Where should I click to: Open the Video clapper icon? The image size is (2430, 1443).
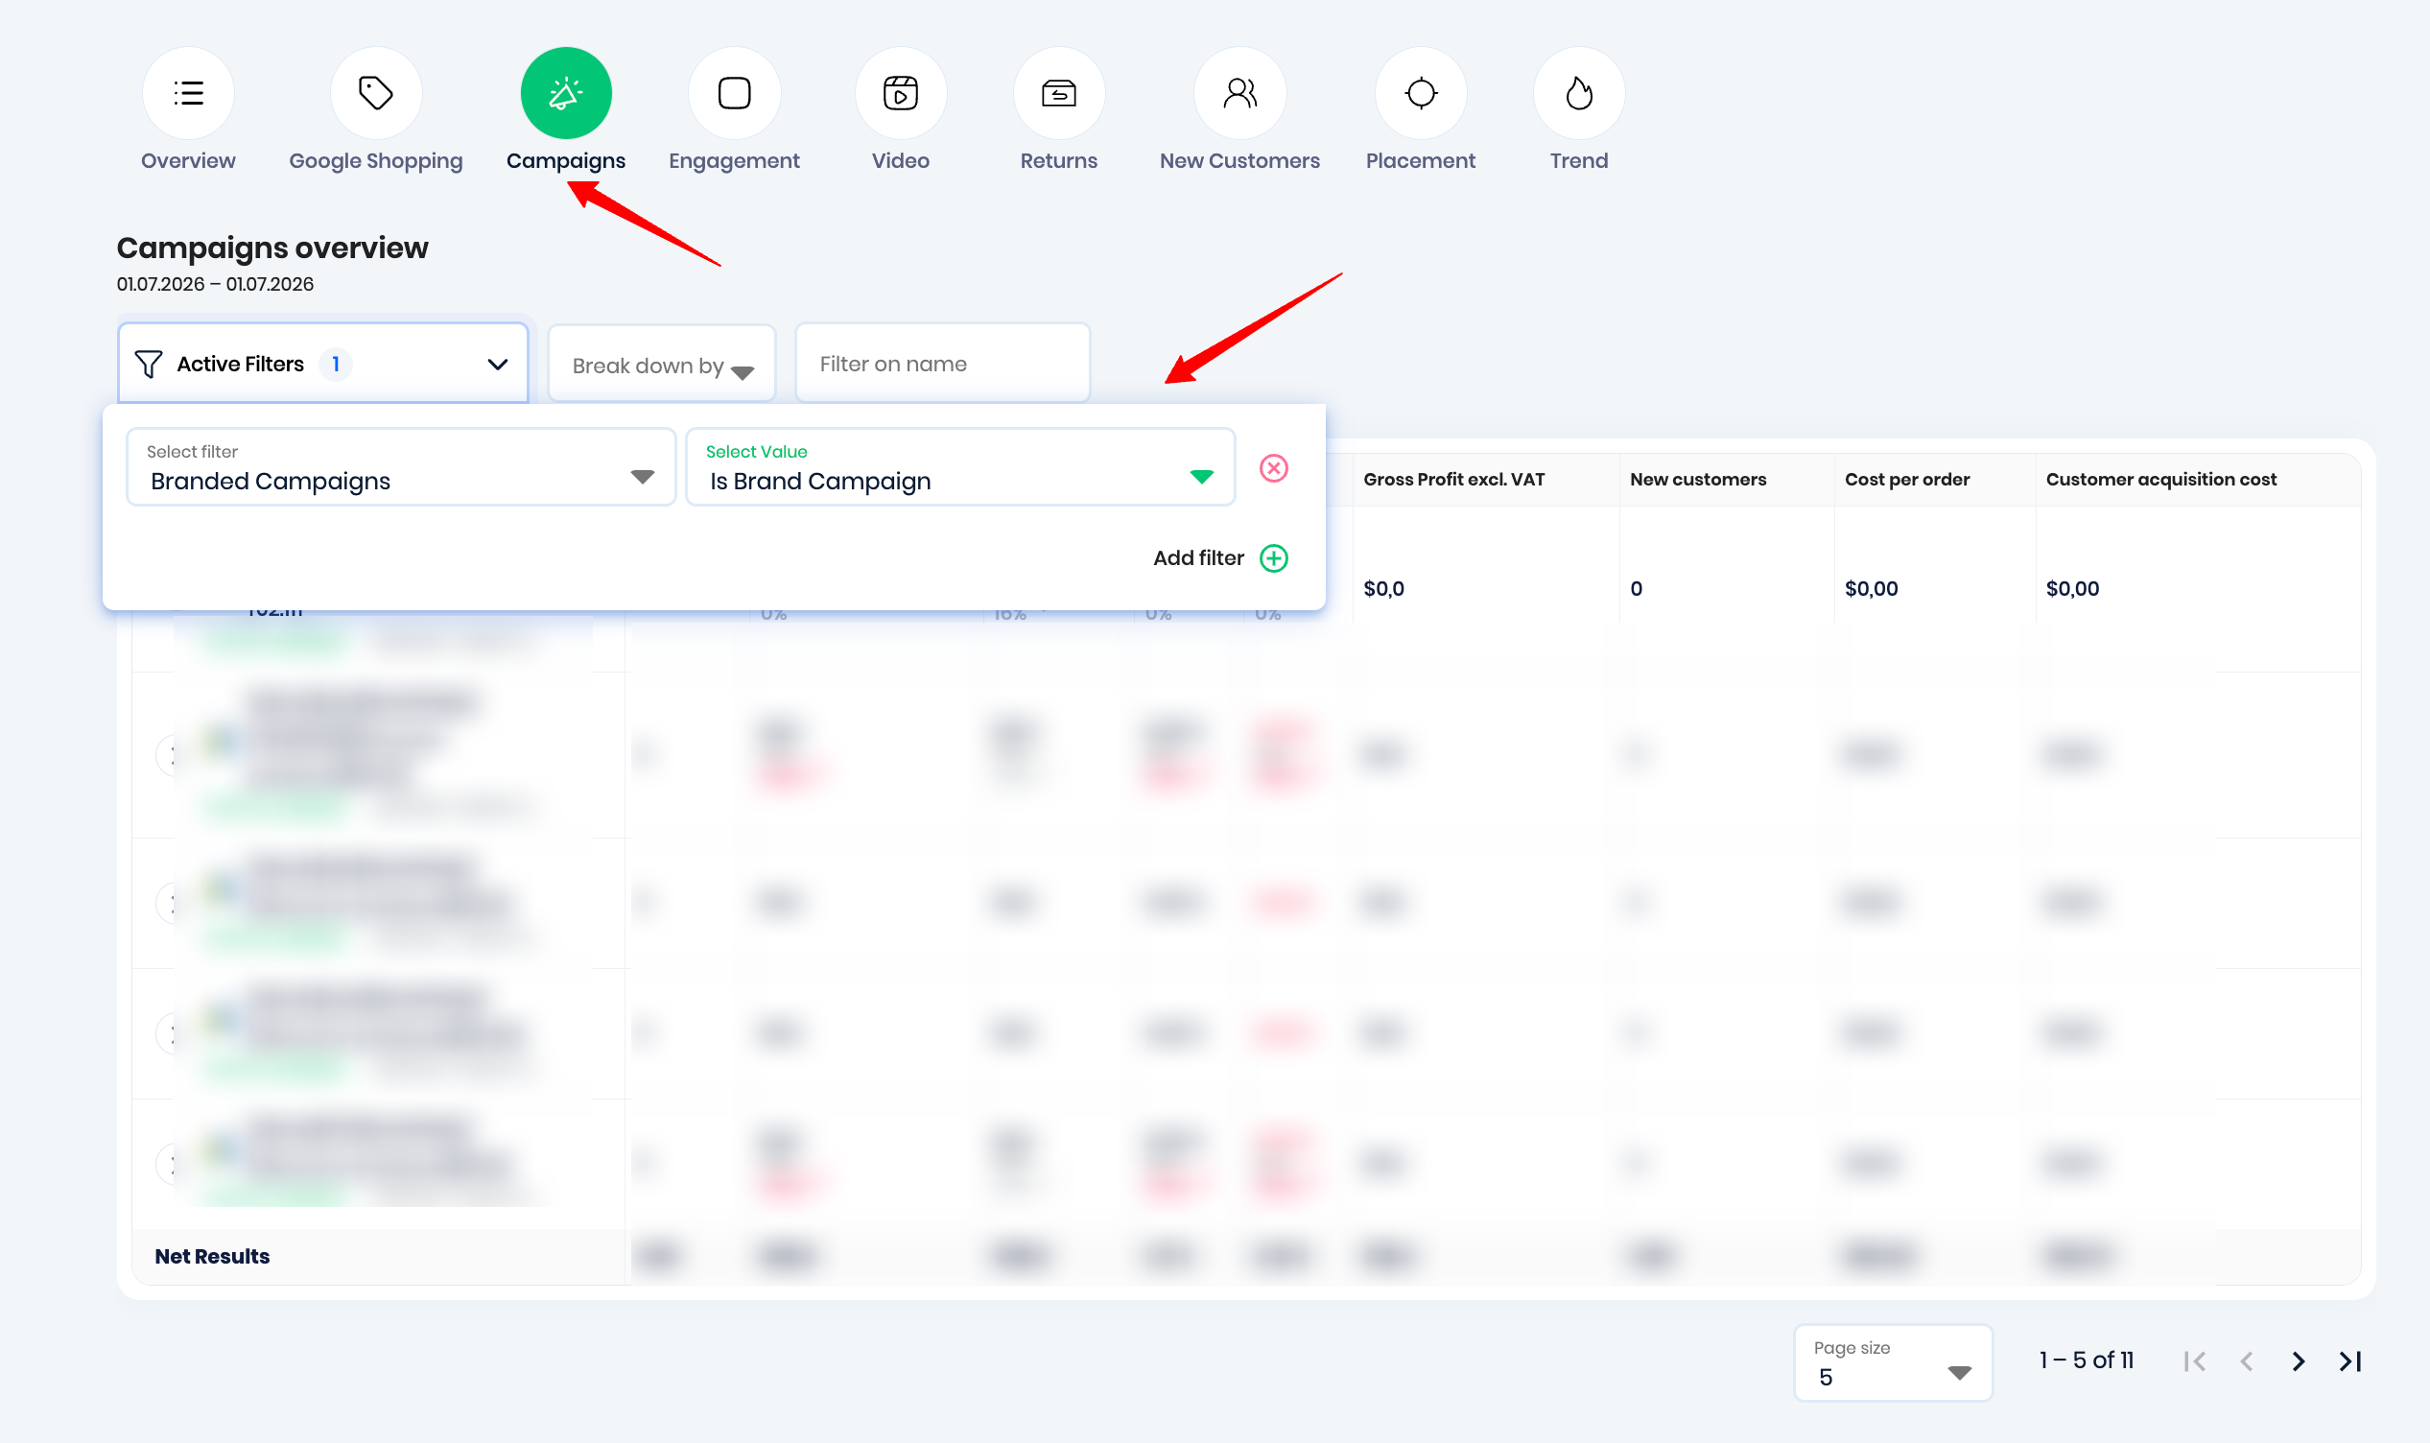click(901, 93)
